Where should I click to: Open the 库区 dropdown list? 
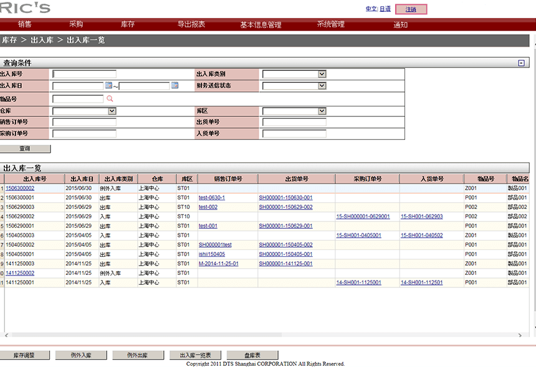click(322, 111)
